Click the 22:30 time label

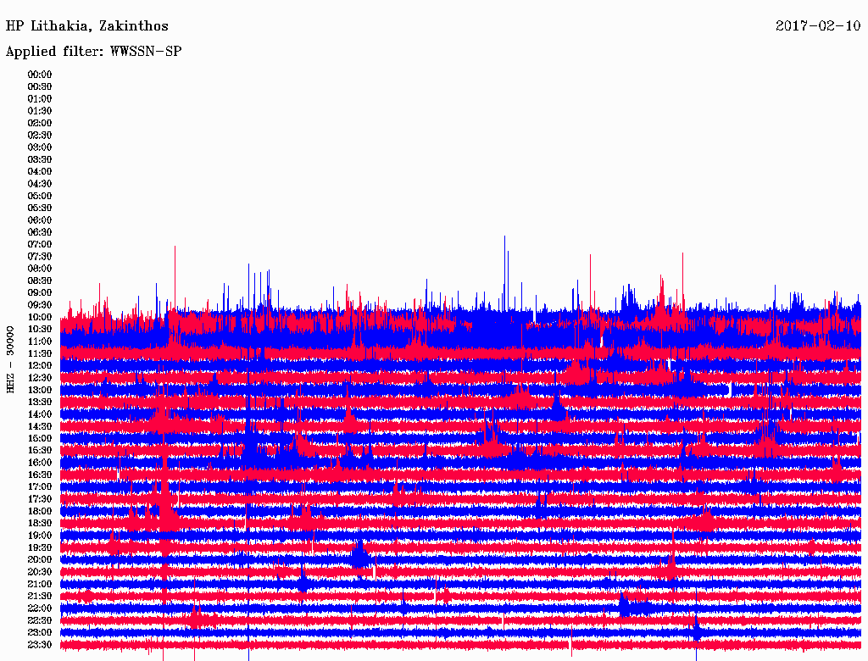[x=40, y=620]
